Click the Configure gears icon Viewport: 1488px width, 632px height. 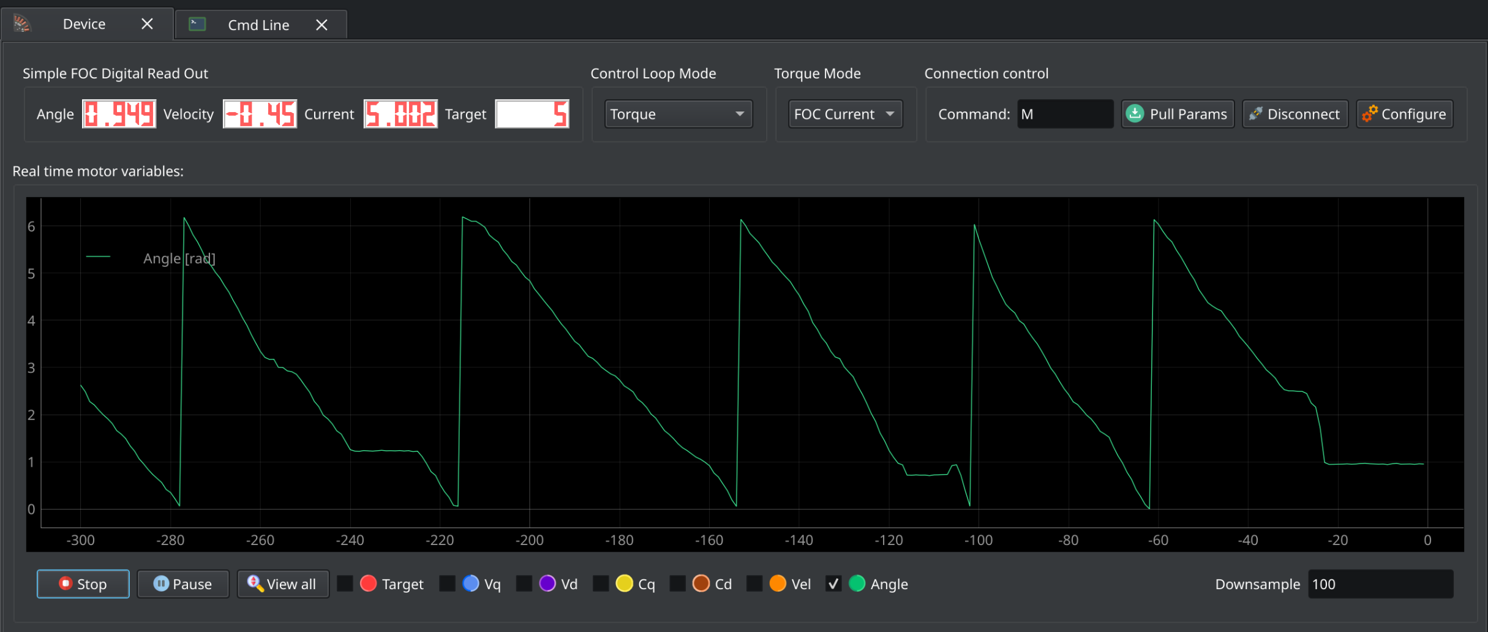(1370, 114)
